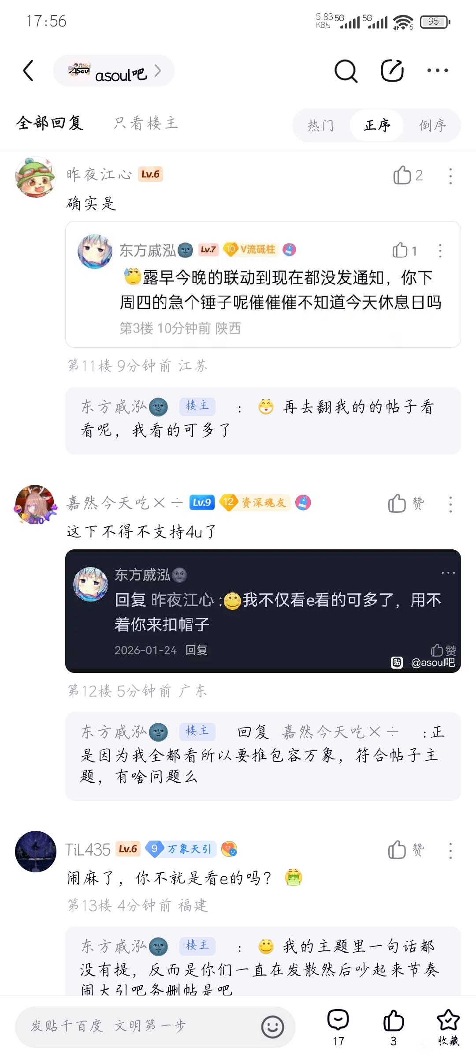
Task: Open three-dot menu inside quoted 东方戚泓 post
Action: coord(440,251)
